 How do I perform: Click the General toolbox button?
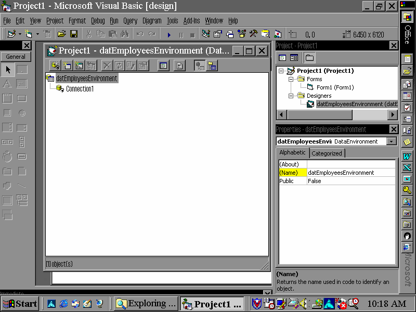(x=16, y=57)
